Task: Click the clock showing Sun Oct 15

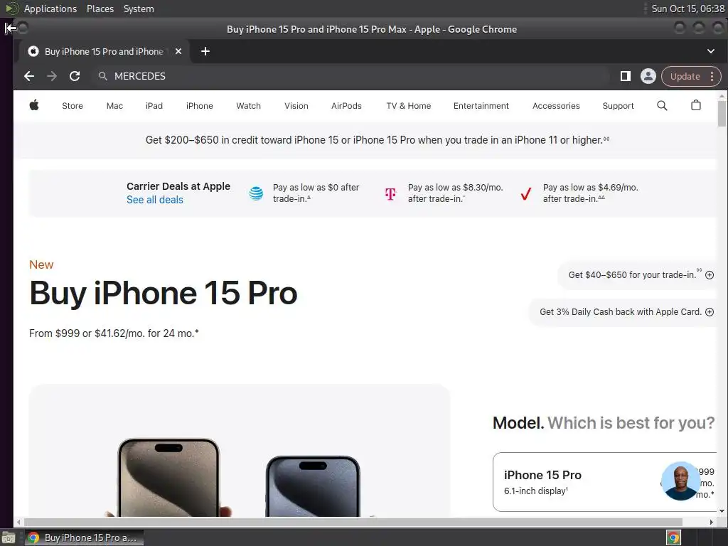Action: click(x=687, y=9)
